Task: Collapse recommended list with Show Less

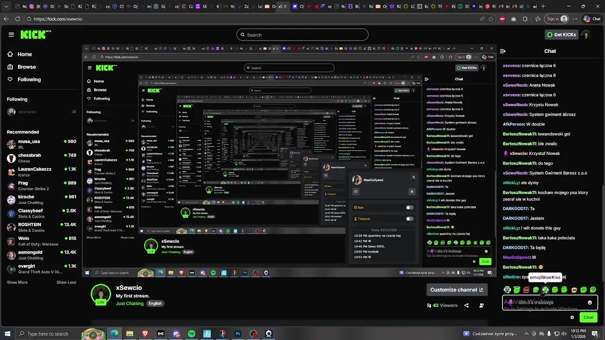Action: click(66, 282)
